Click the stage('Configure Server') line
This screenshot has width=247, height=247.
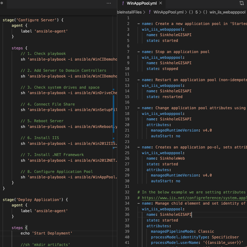33,20
